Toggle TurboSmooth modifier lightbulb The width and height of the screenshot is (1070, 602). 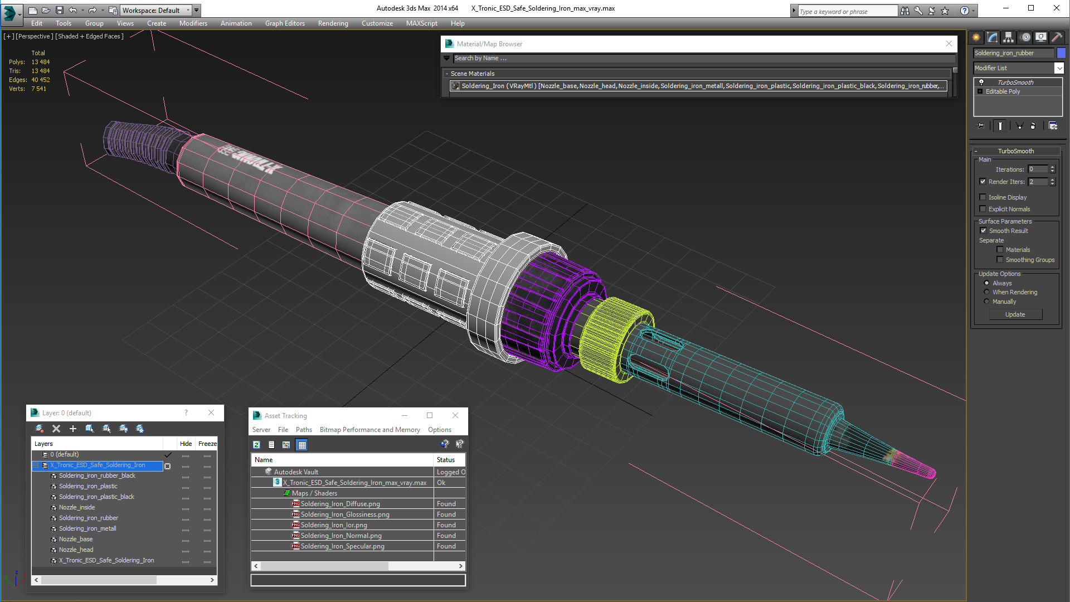click(981, 82)
